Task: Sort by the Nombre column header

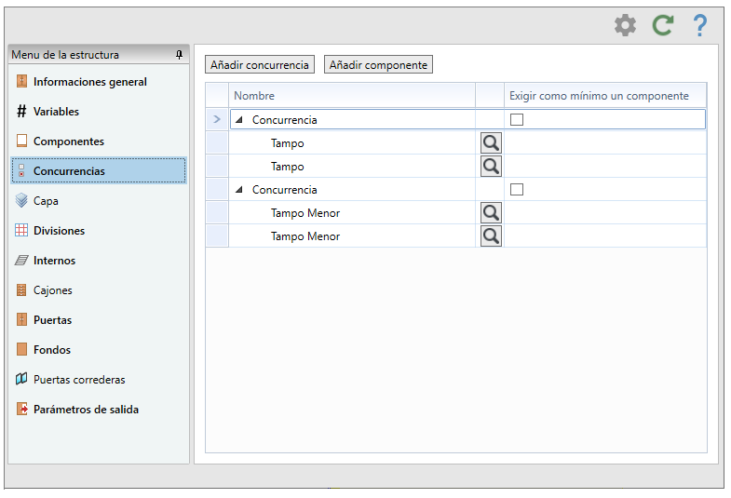Action: coord(352,96)
